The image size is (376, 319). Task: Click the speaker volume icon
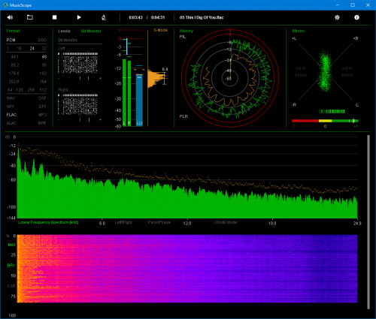pos(10,17)
